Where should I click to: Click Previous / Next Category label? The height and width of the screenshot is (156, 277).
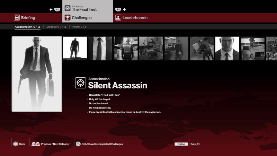tap(55, 144)
